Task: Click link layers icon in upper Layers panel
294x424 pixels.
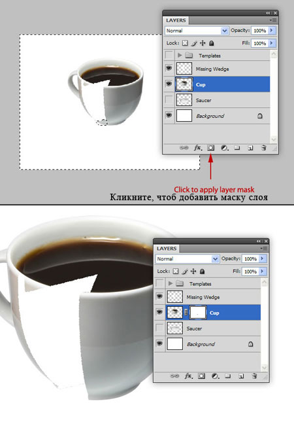Action: tap(184, 148)
